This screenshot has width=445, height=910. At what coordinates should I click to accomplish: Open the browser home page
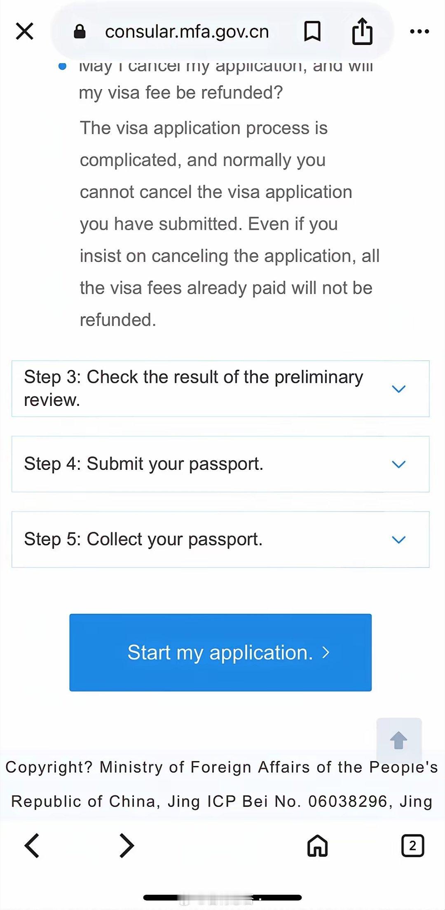click(x=317, y=846)
